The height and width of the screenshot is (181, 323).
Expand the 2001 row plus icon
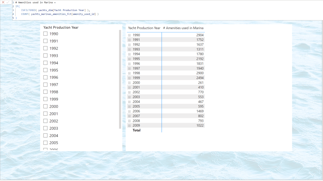(129, 88)
